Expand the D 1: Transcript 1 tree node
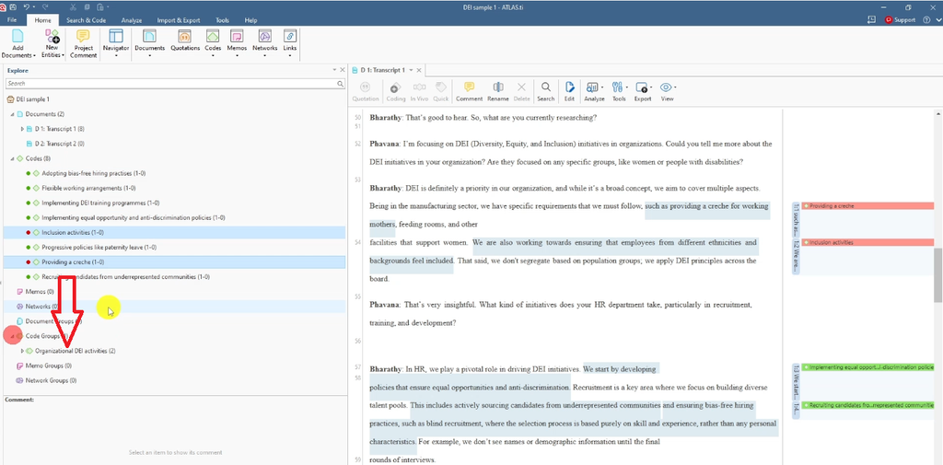Screen dimensions: 943x465 click(22, 129)
